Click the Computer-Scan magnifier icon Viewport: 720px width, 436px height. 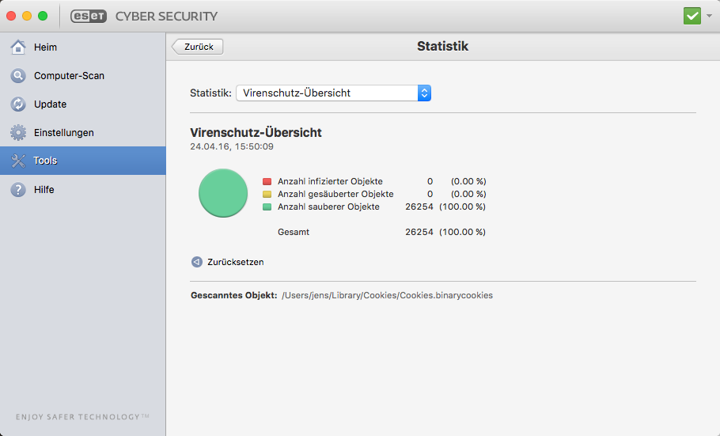[18, 76]
